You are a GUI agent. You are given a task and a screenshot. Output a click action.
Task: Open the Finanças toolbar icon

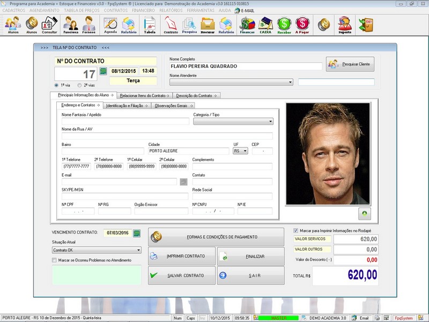pyautogui.click(x=247, y=25)
